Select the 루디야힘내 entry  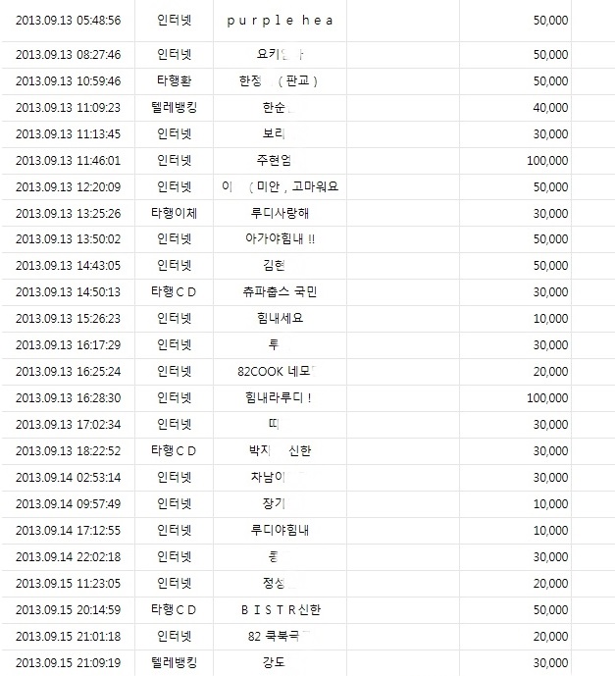[x=280, y=530]
